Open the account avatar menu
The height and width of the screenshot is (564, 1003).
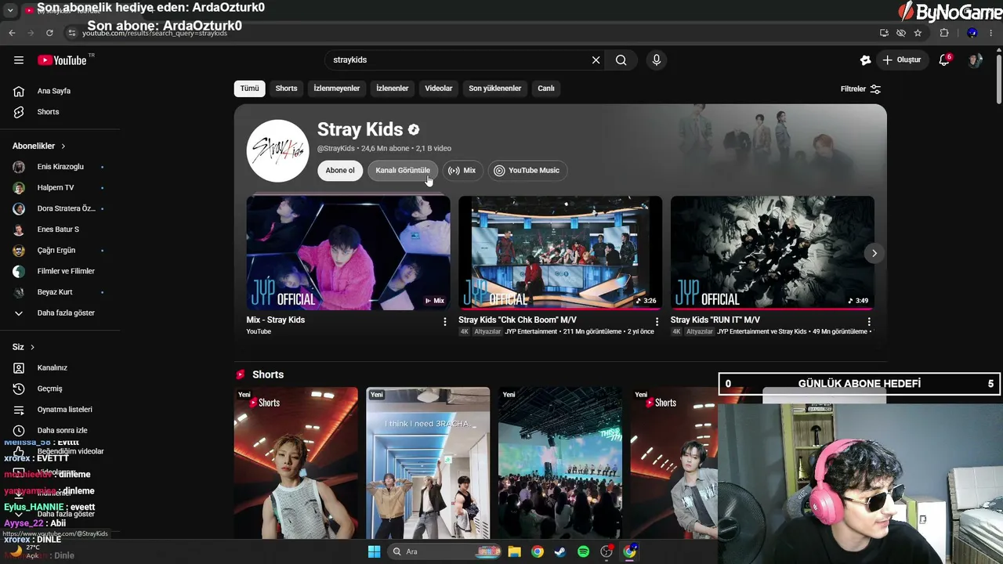[x=975, y=60]
